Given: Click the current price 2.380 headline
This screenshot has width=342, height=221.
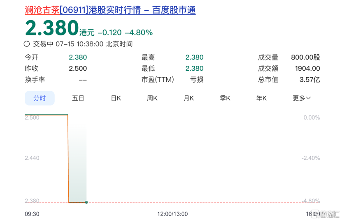Looking at the screenshot, I should coord(52,28).
